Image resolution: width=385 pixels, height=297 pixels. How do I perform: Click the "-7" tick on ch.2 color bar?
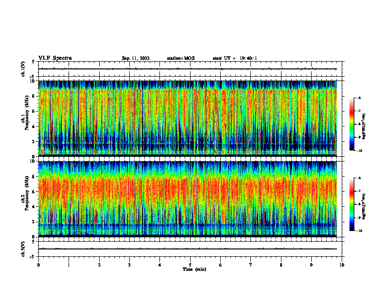coord(359,191)
